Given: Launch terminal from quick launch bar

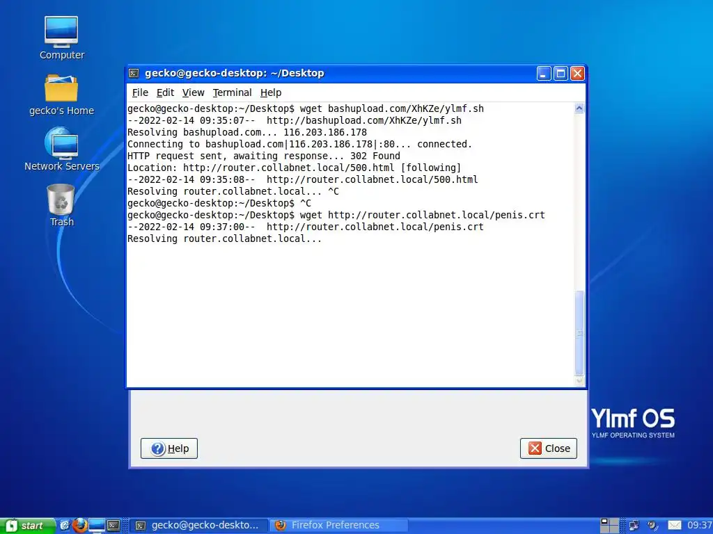Looking at the screenshot, I should (x=113, y=526).
